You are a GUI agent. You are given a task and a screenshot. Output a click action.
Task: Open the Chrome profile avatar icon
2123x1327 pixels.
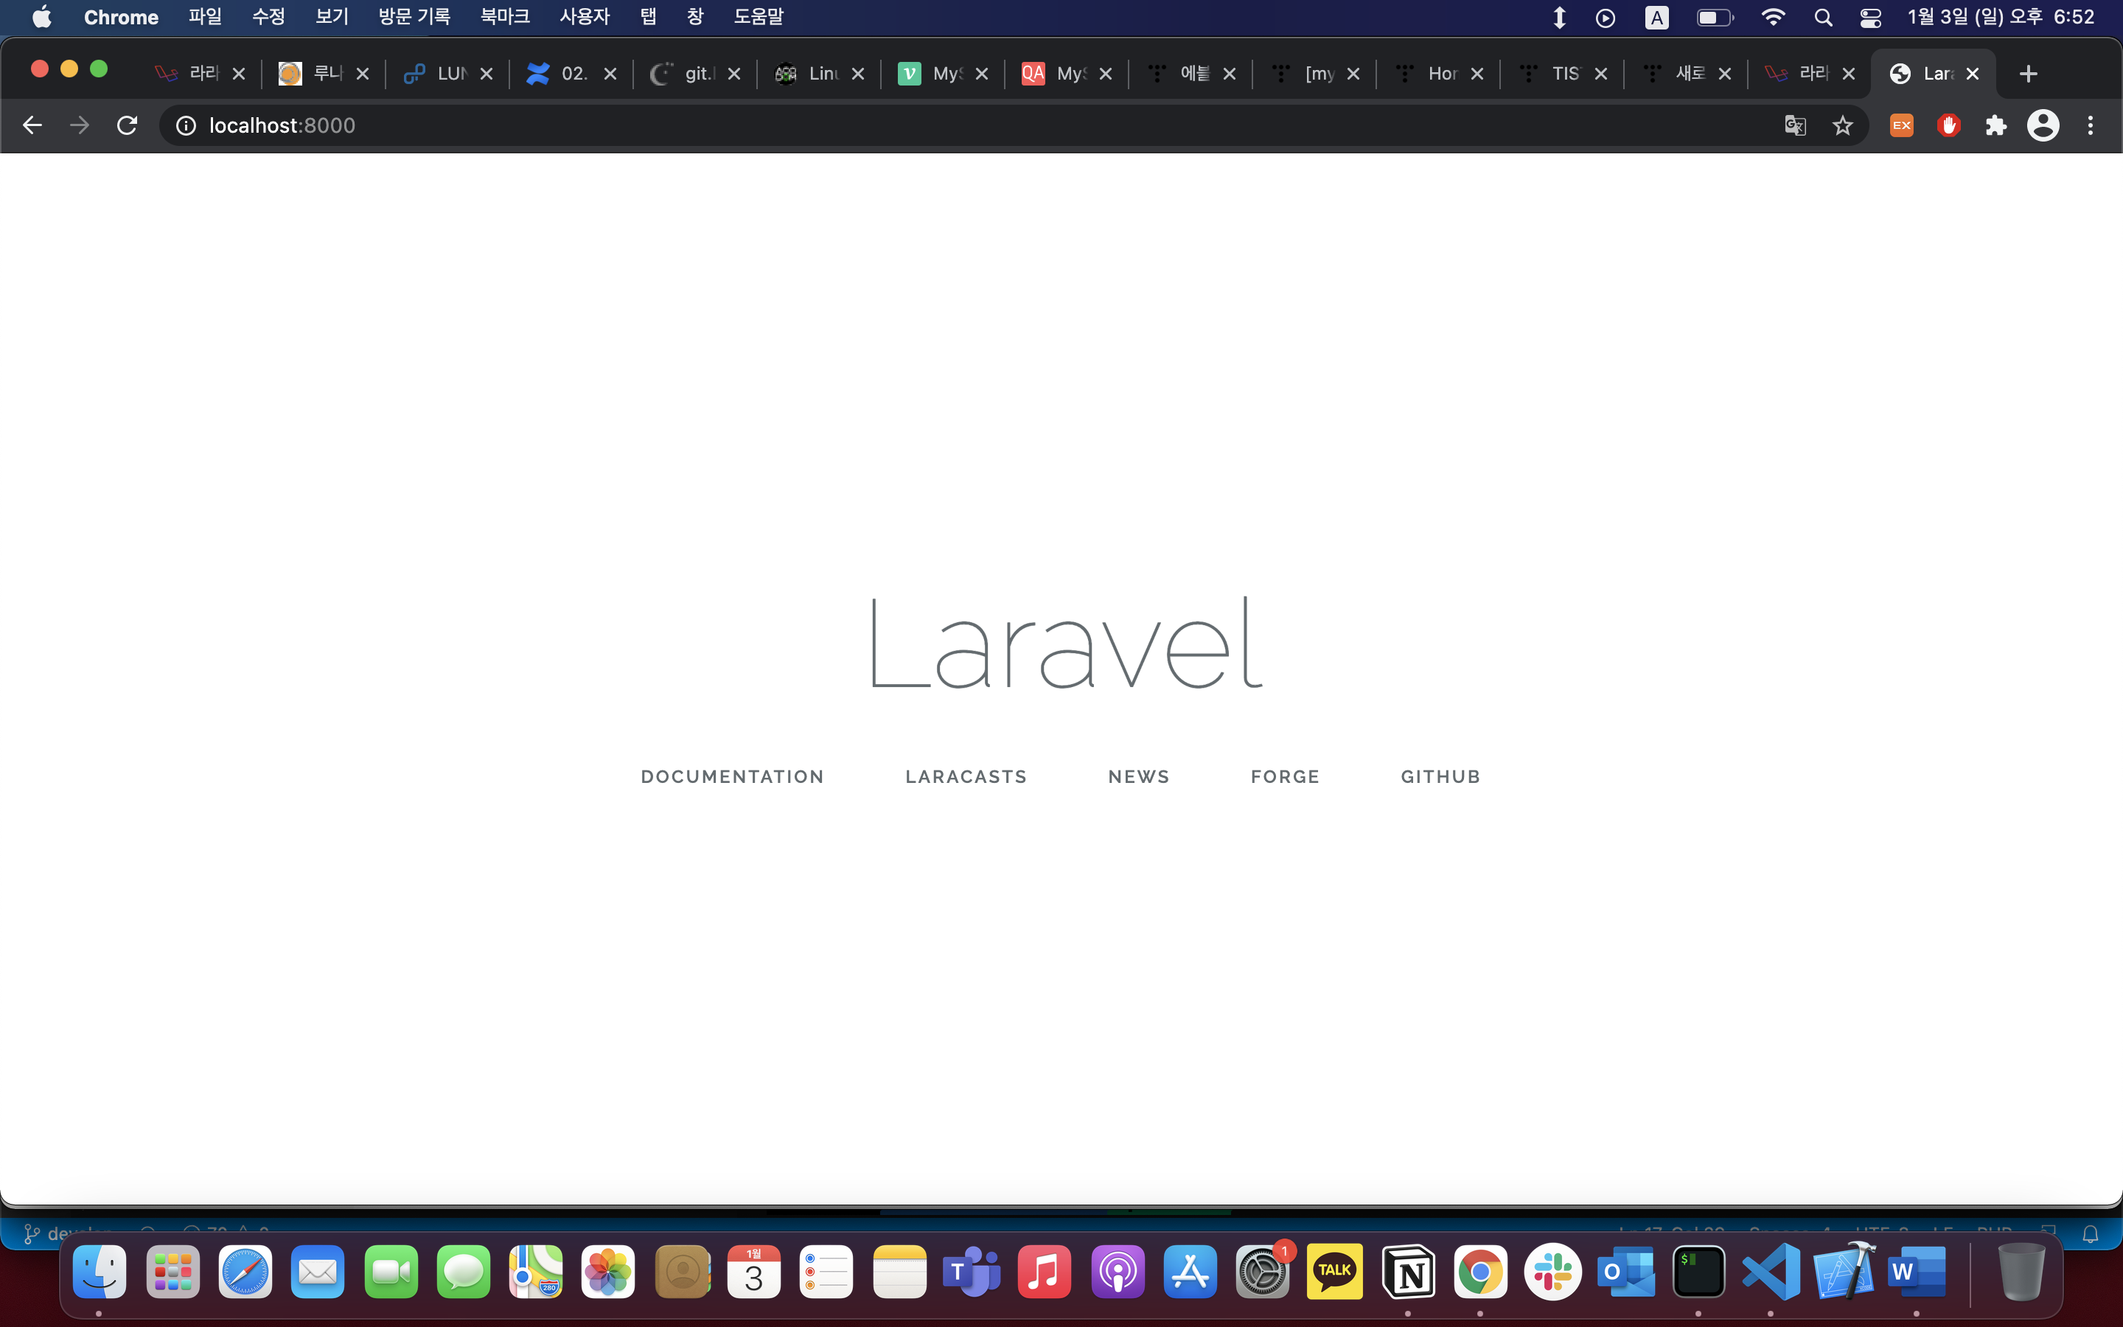coord(2043,125)
